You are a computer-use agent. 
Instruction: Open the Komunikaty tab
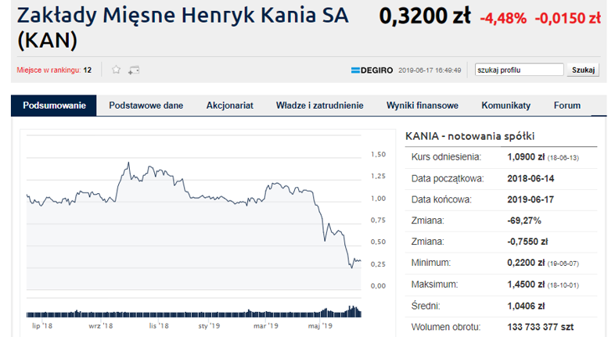(506, 106)
